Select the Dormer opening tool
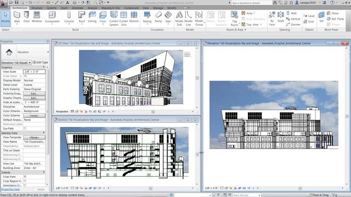The width and height of the screenshot is (351, 197). pos(293,25)
